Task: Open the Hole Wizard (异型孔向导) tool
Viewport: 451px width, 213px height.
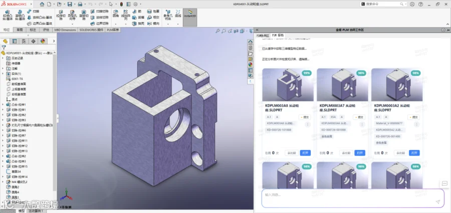Action: [x=72, y=15]
